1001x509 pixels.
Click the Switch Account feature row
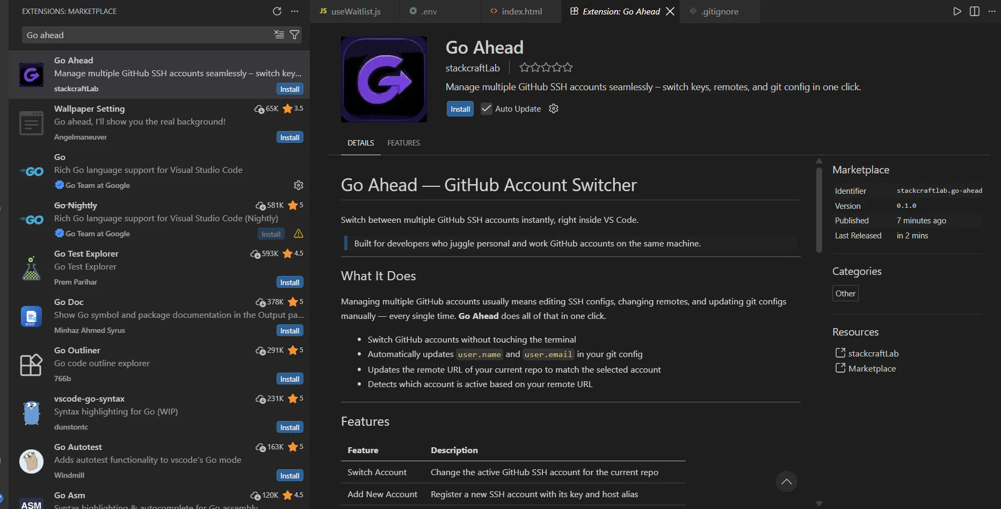pyautogui.click(x=513, y=472)
